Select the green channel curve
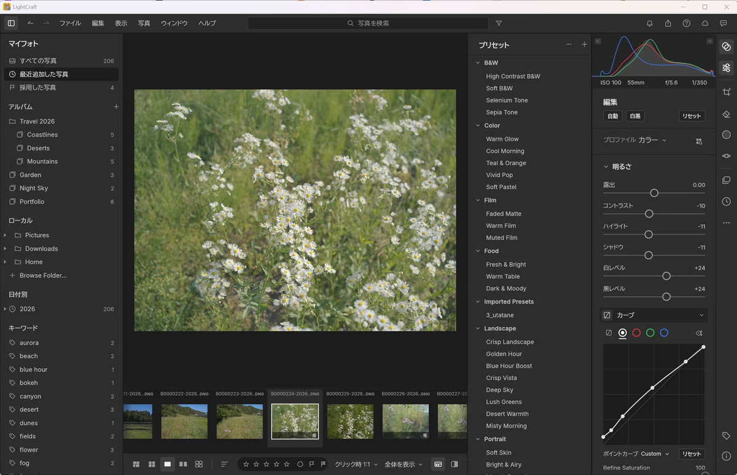 (x=650, y=332)
